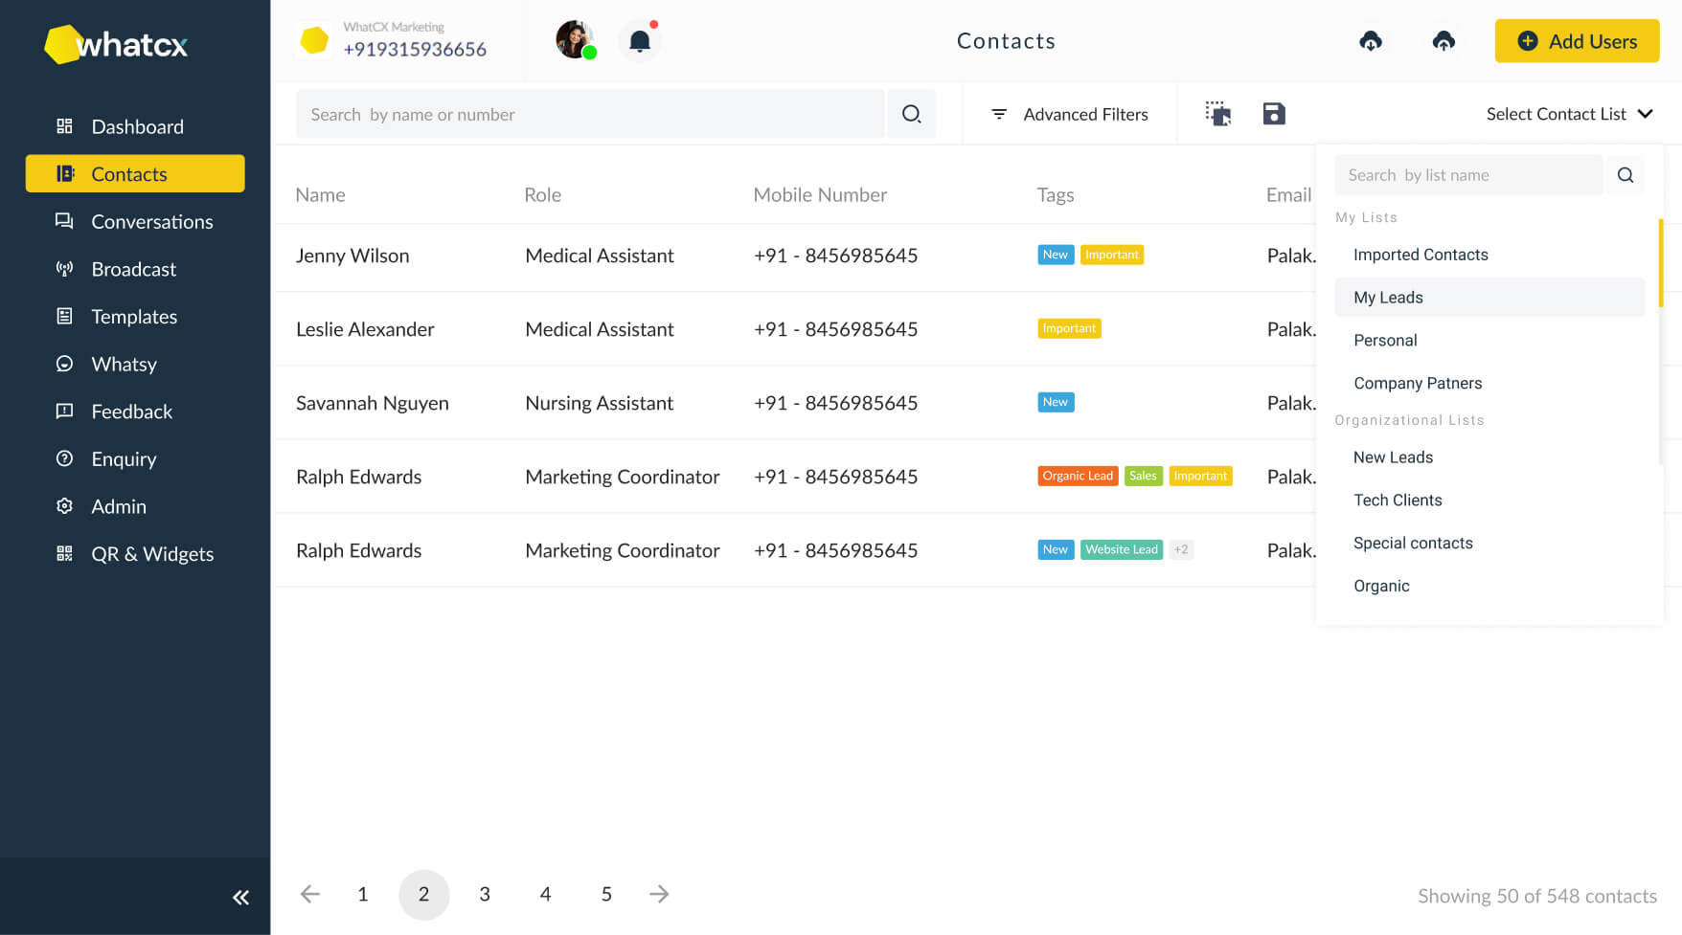
Task: Click the contact search magnifier icon
Action: [911, 114]
